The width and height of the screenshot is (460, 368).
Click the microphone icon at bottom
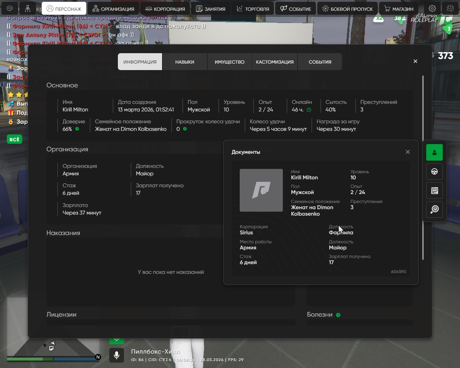pos(116,355)
